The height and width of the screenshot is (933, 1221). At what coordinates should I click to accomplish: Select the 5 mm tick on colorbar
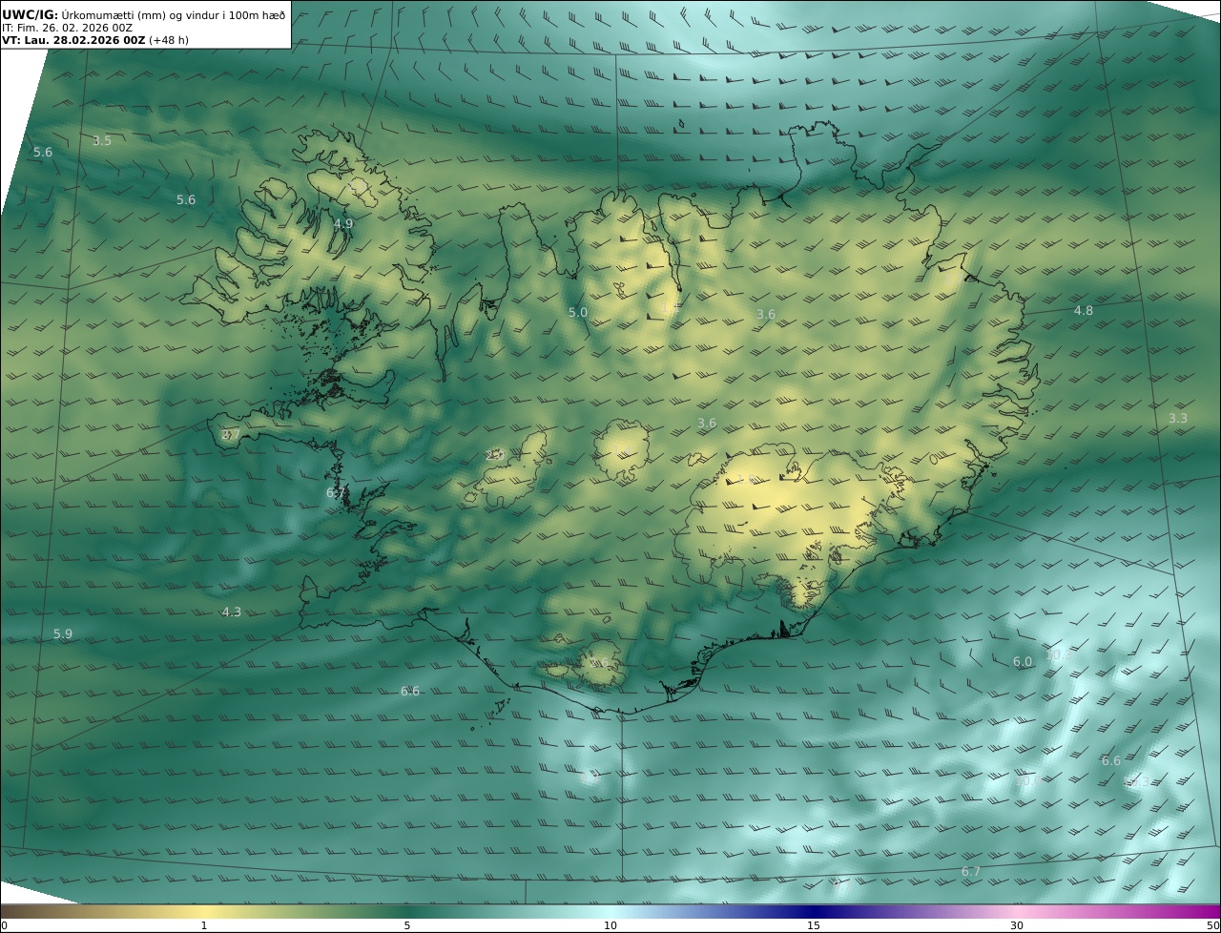(x=407, y=925)
